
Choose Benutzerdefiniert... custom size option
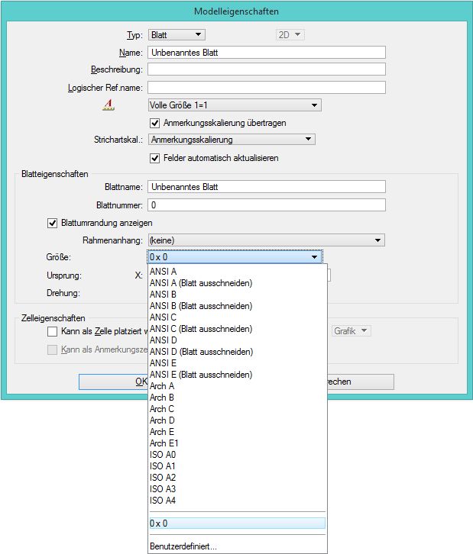(x=237, y=546)
